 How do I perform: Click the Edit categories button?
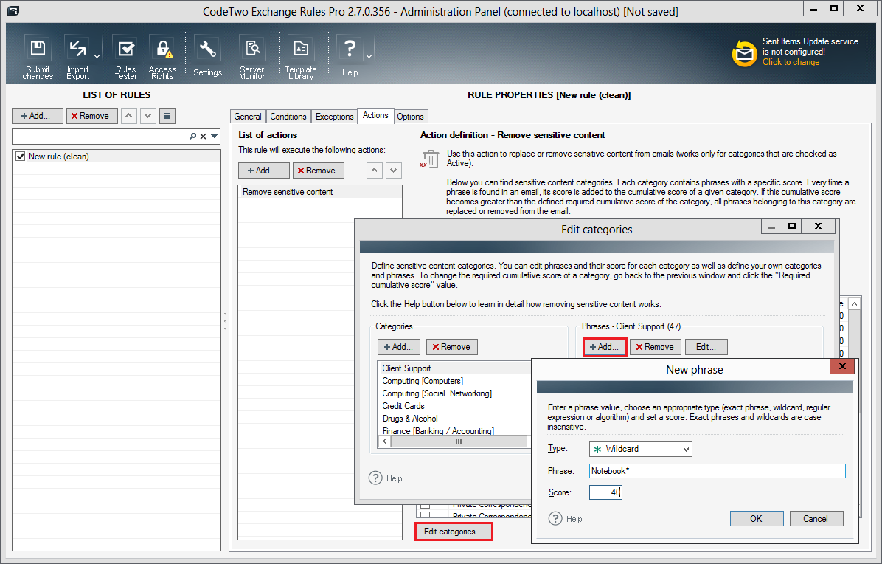click(x=454, y=532)
